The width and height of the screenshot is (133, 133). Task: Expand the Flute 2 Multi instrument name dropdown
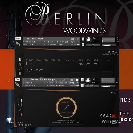(24, 39)
